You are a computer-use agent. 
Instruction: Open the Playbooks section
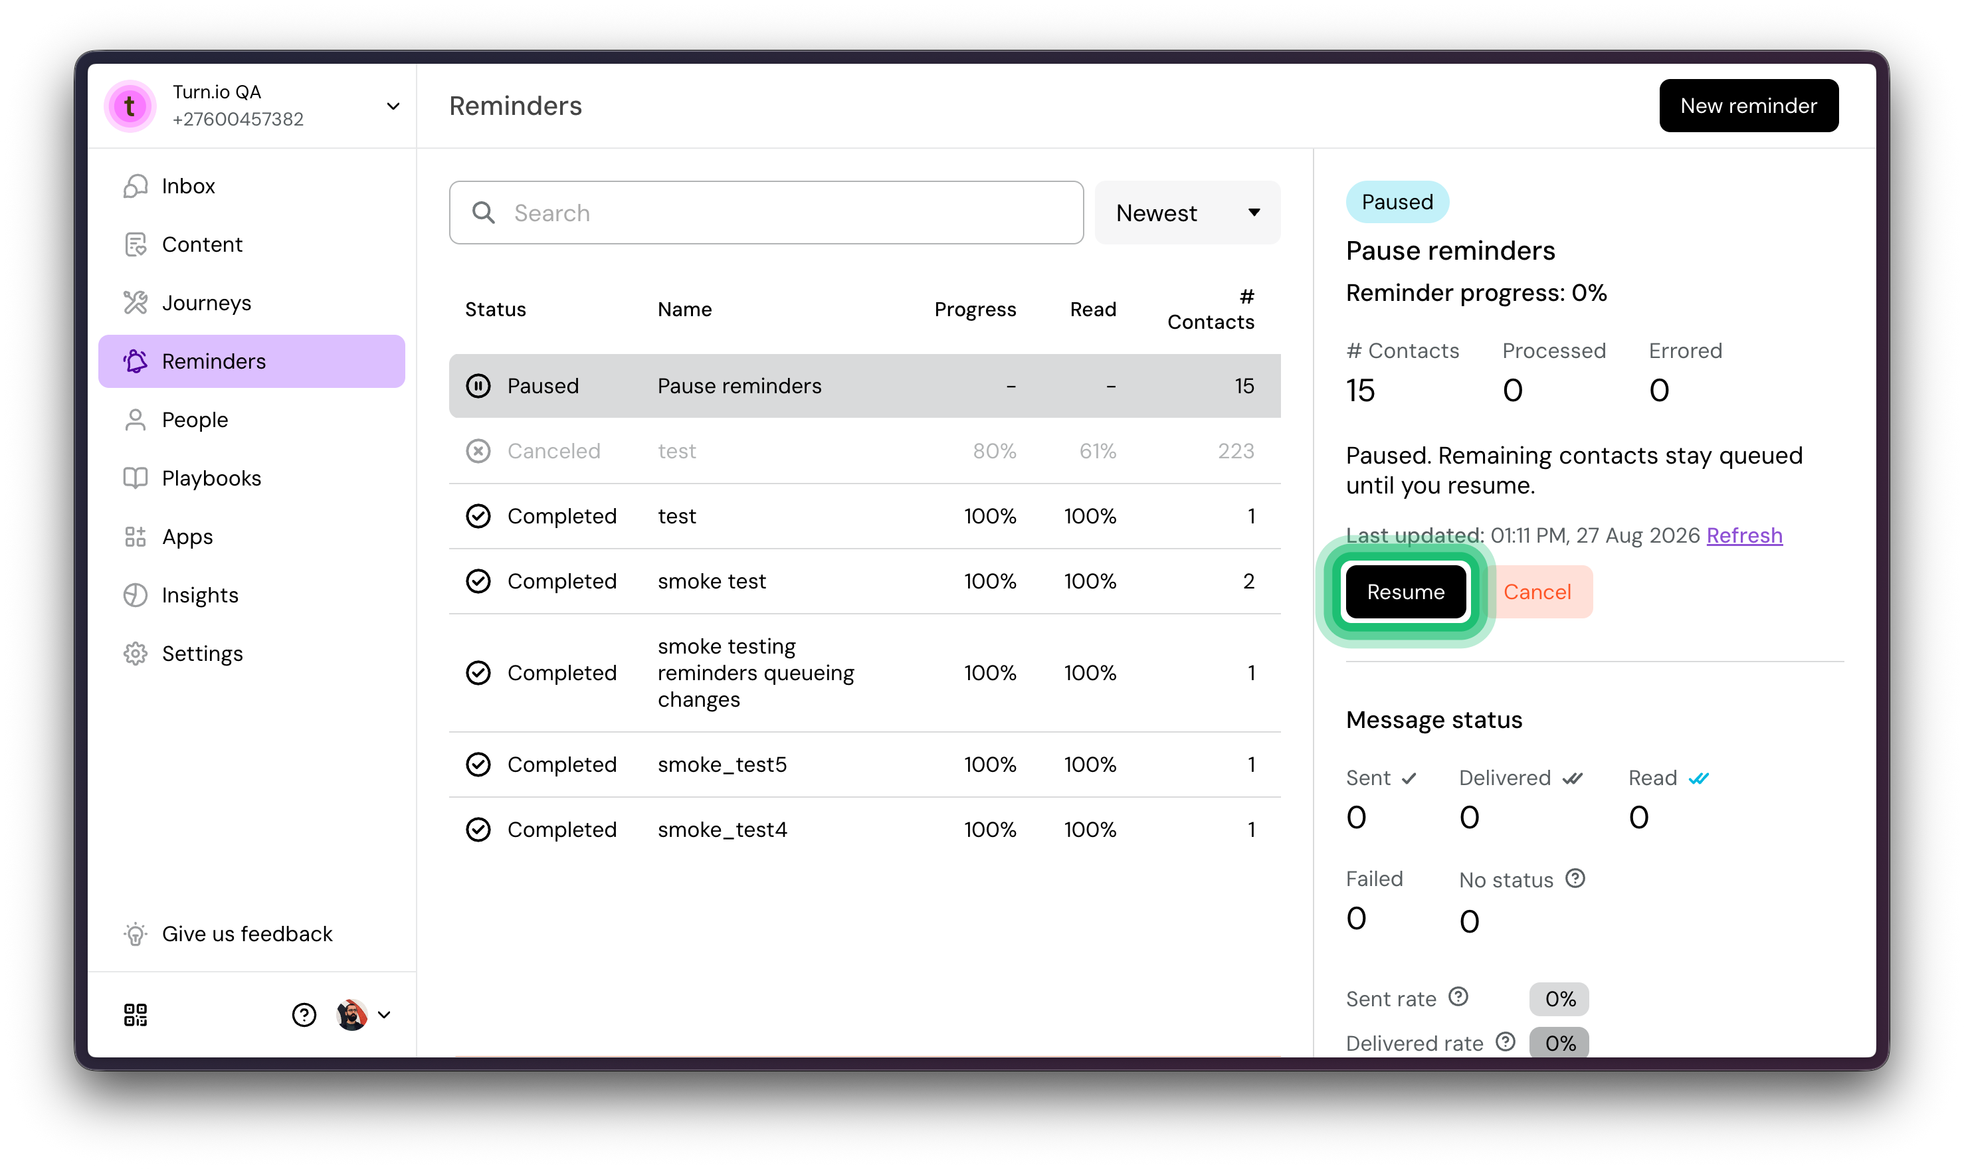click(251, 478)
